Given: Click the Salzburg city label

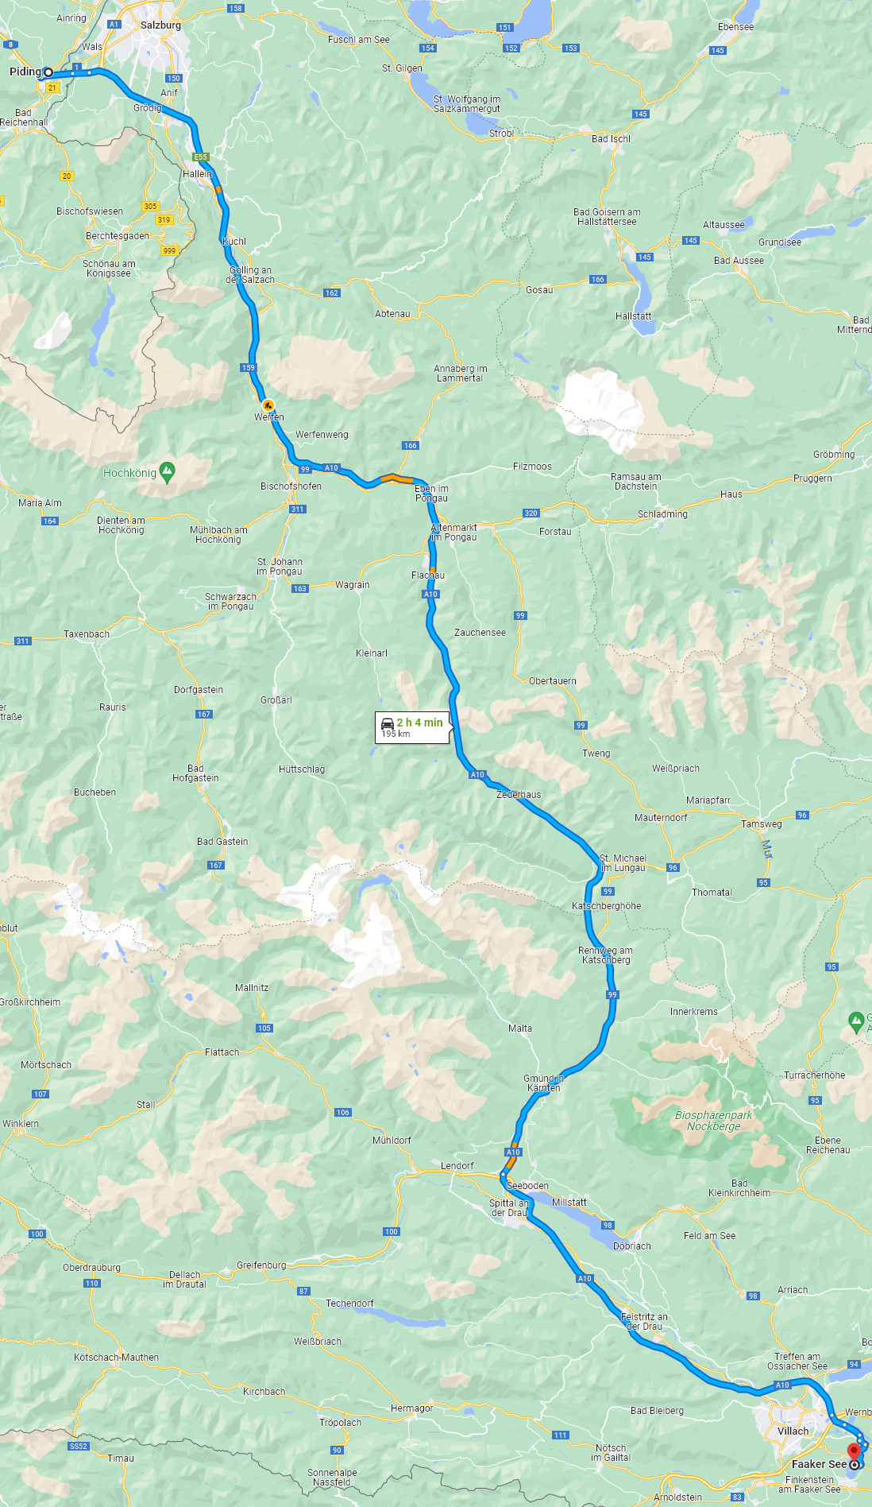Looking at the screenshot, I should coord(160,25).
